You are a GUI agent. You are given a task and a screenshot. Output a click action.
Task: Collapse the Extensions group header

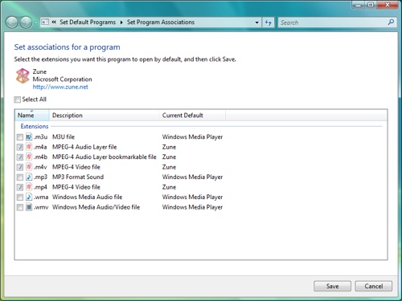[35, 126]
